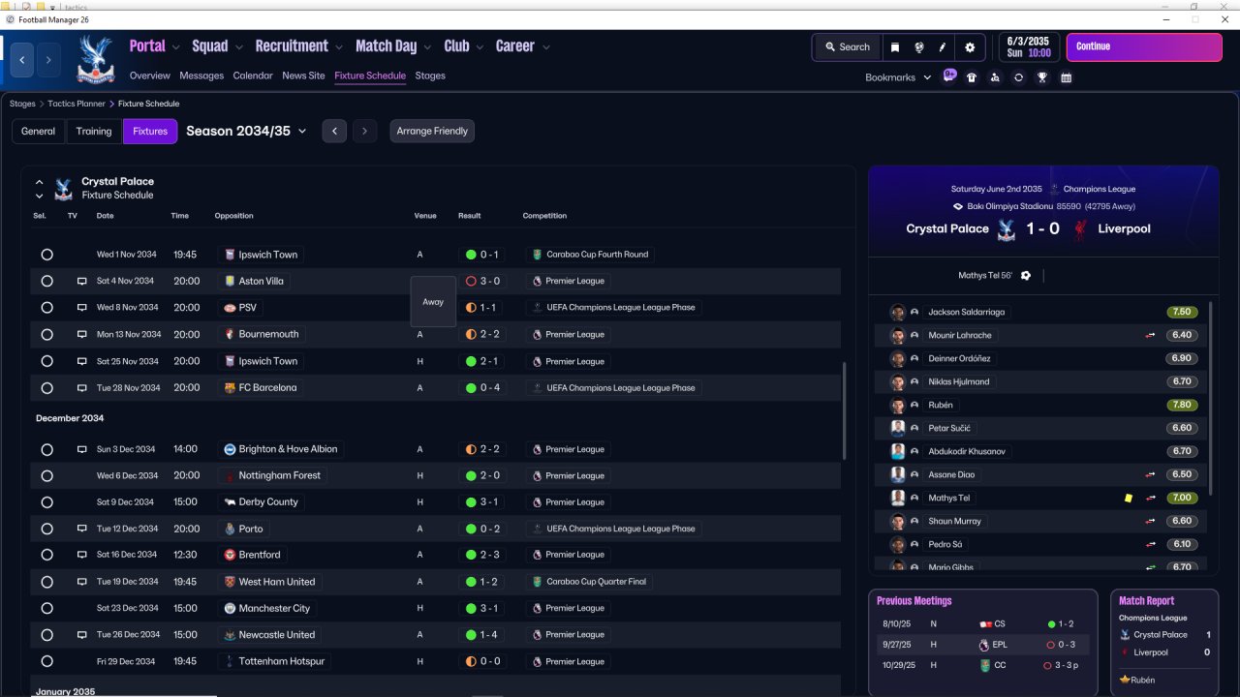Switch to the Training tab
This screenshot has width=1240, height=697.
94,131
